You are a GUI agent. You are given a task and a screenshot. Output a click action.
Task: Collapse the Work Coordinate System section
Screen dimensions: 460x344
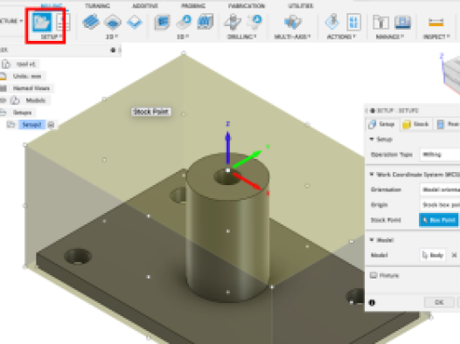[x=372, y=175]
